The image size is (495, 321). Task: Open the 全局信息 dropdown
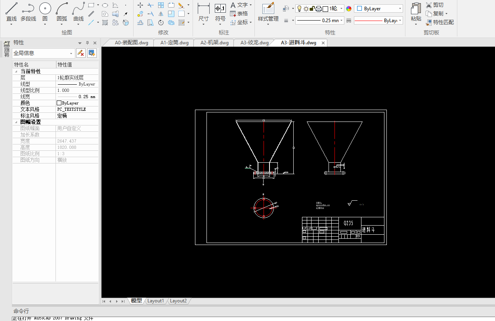click(43, 53)
